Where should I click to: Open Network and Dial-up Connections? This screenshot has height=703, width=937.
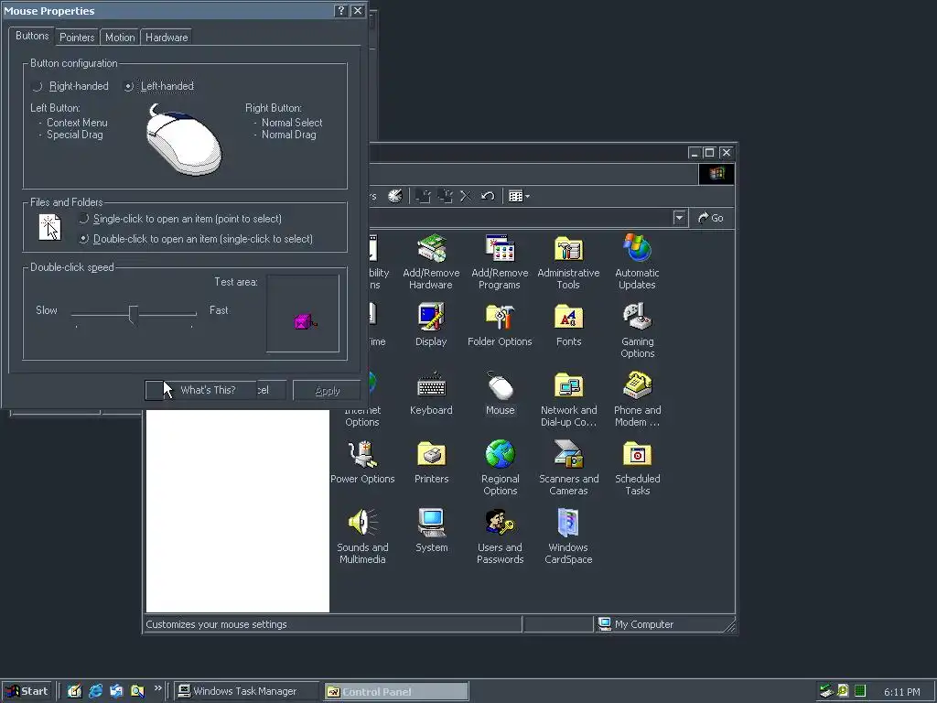tap(568, 399)
